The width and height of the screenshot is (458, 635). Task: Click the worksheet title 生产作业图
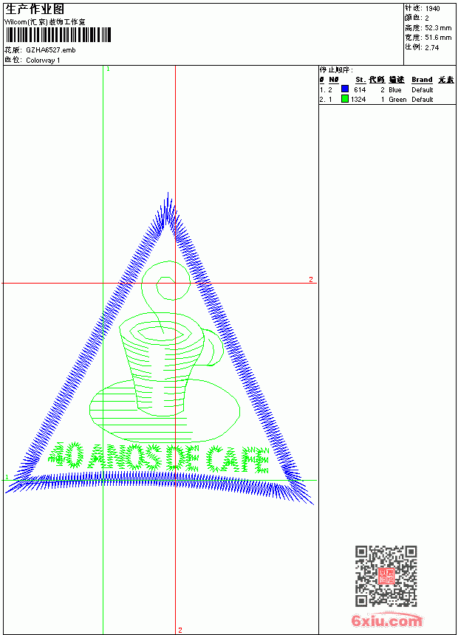(x=35, y=10)
